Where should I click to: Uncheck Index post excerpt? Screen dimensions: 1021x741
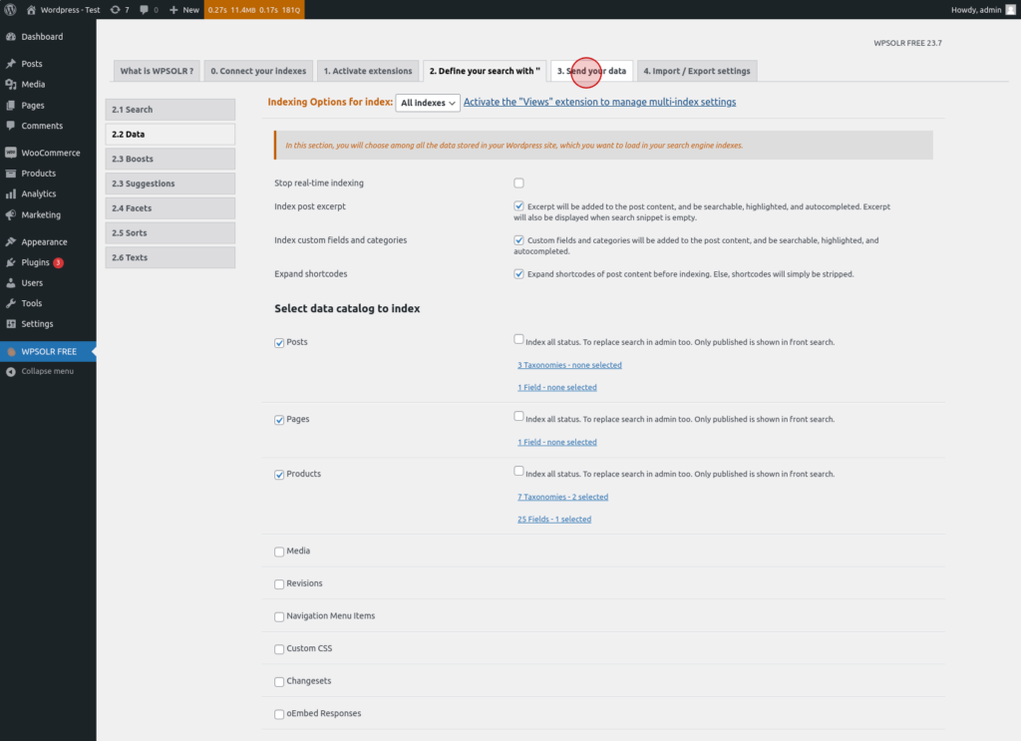click(518, 206)
